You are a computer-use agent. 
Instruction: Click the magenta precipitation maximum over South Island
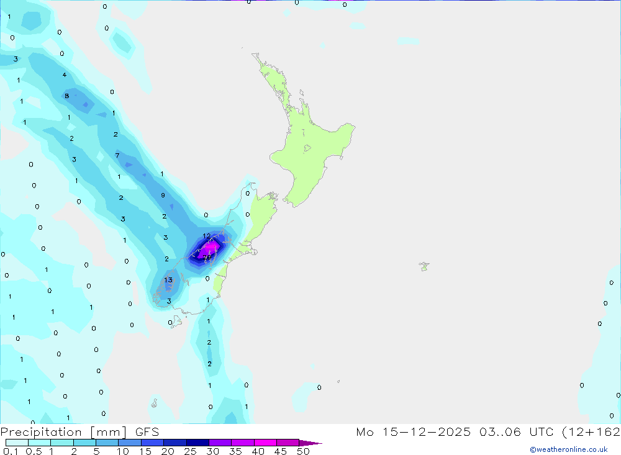[209, 249]
